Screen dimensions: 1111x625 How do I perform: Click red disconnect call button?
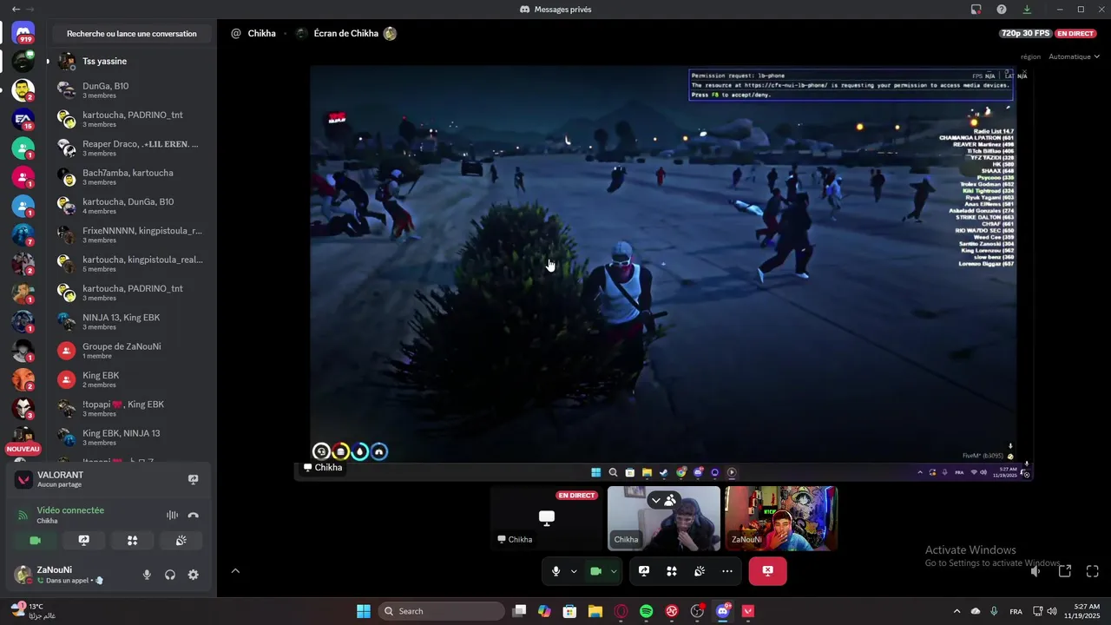[767, 571]
